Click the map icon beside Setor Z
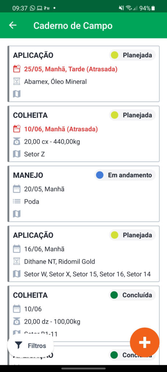Screen dimensions: 167x372 coord(17,154)
